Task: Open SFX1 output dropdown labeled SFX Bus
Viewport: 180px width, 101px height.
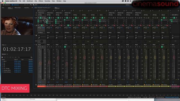Action: click(x=112, y=15)
